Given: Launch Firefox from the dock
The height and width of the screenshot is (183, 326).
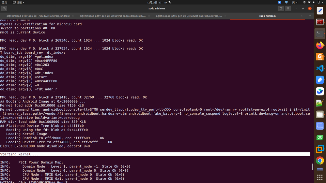Looking at the screenshot, I should pyautogui.click(x=320, y=45).
